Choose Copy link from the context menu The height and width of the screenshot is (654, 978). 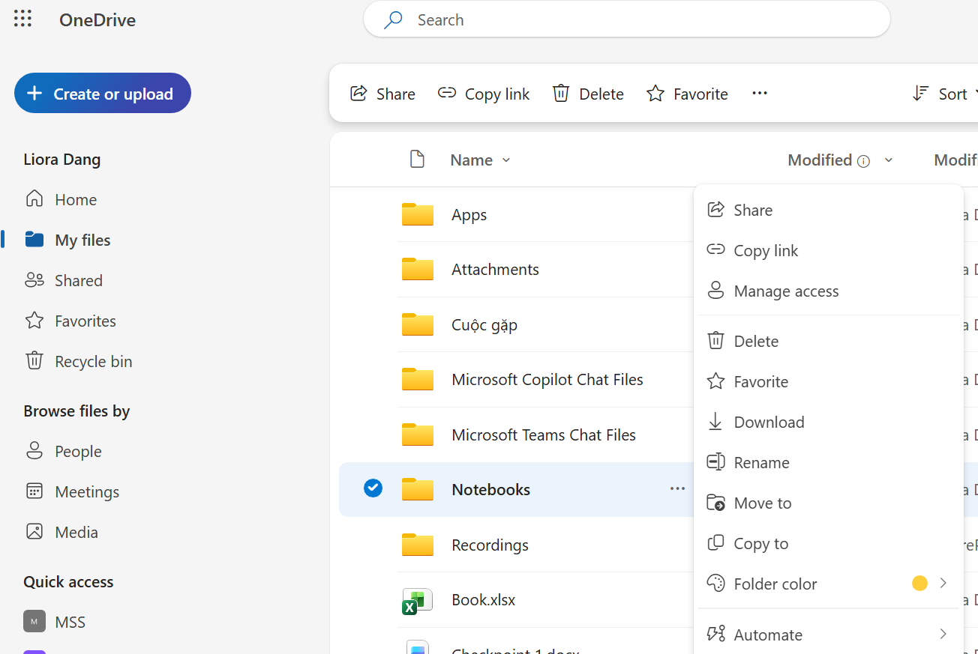(829, 250)
